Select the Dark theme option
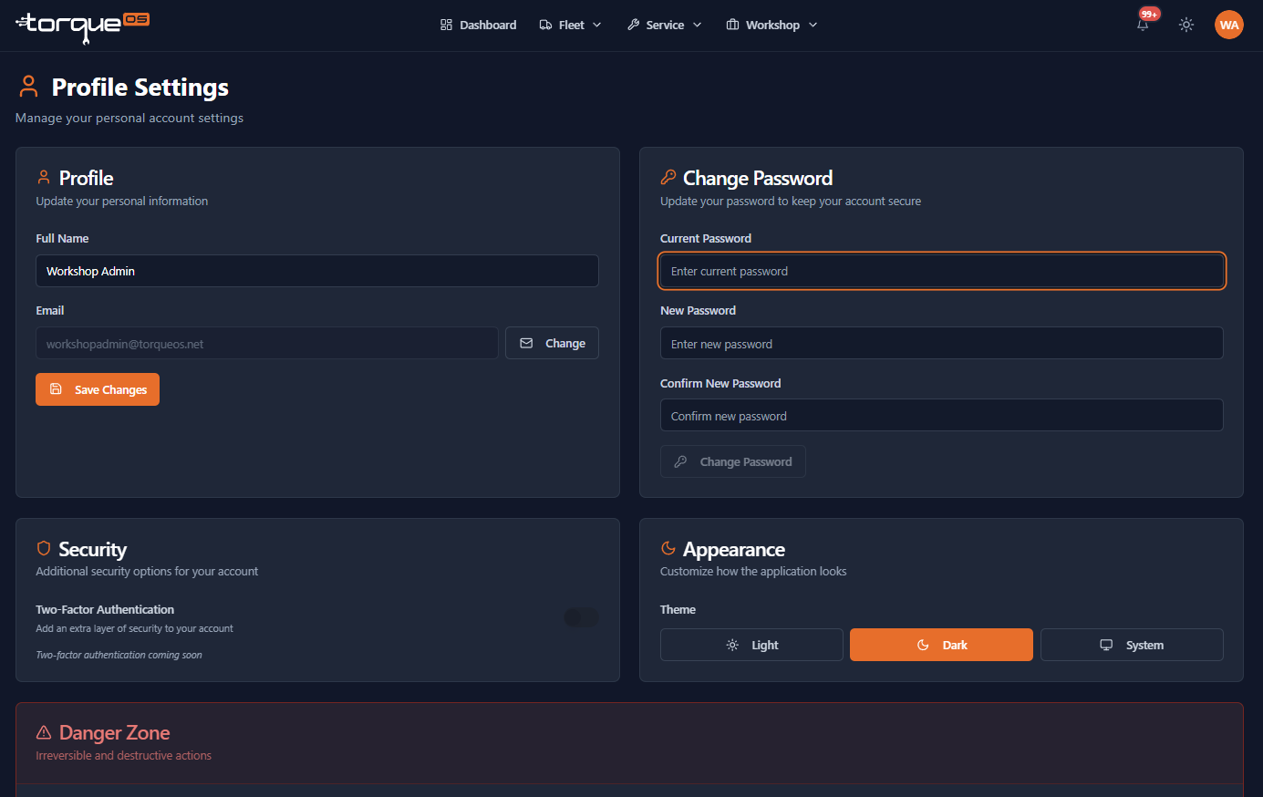This screenshot has height=797, width=1263. 941,645
